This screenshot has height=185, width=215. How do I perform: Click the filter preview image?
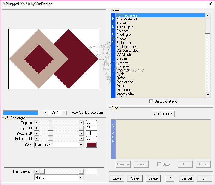pyautogui.click(x=54, y=59)
